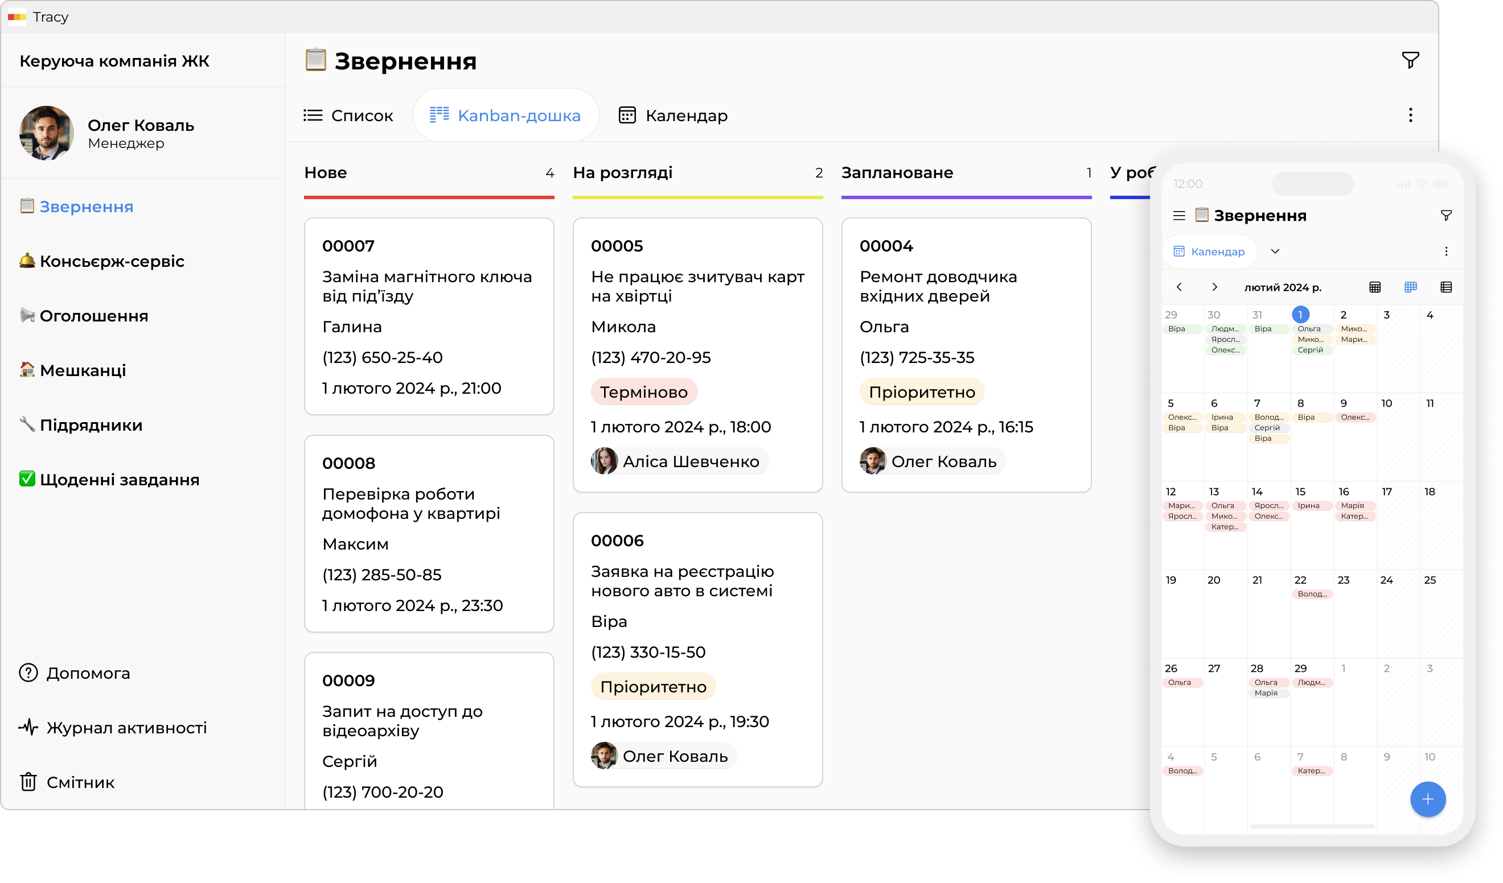Viewport: 1503px width, 883px height.
Task: Click the Терміново tag on card 00005
Action: (643, 393)
